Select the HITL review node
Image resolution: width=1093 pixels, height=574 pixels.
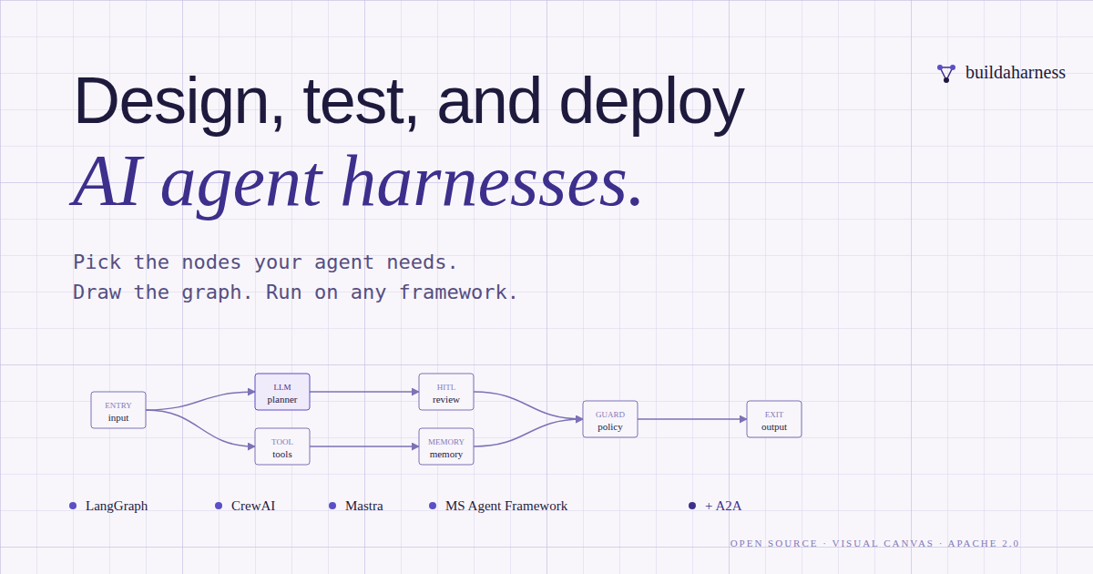click(446, 392)
